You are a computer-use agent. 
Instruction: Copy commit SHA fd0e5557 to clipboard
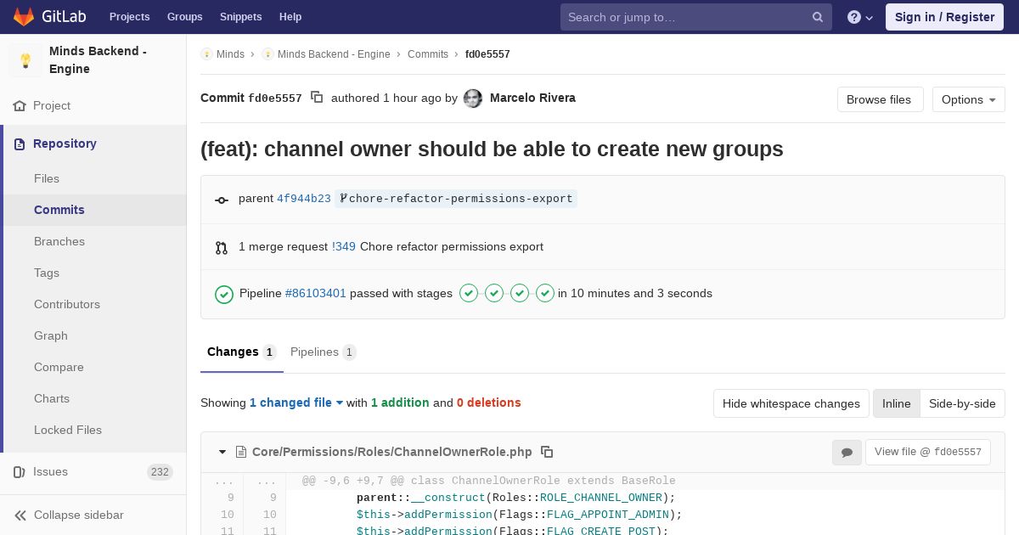[317, 98]
